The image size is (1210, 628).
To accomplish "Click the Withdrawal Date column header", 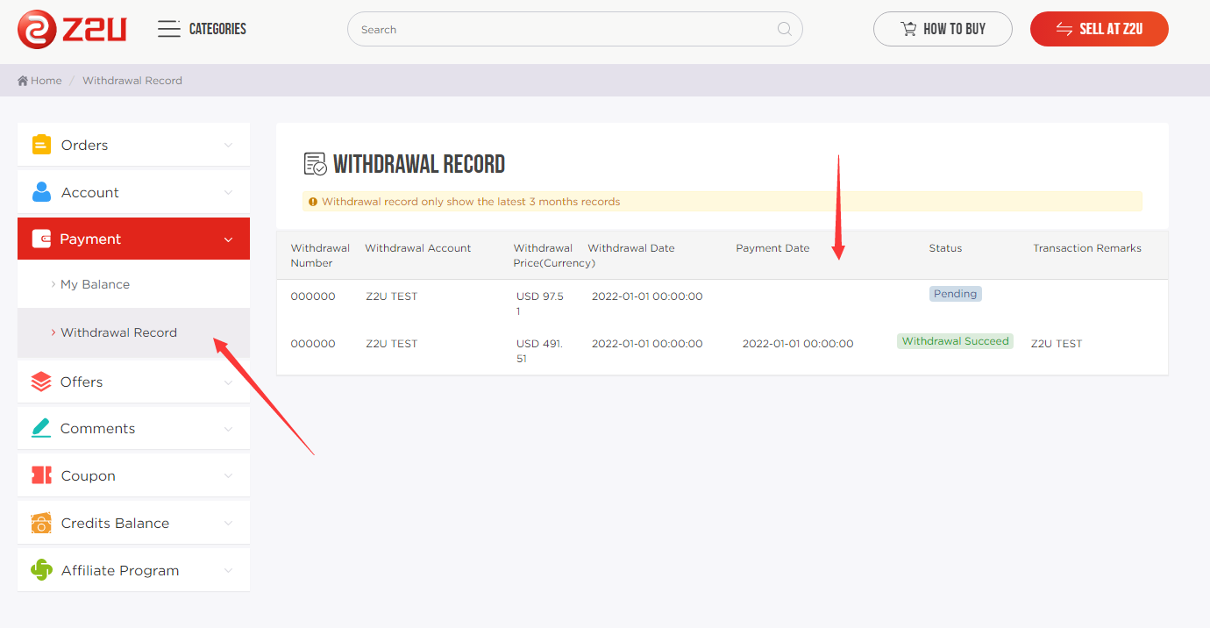I will tap(631, 248).
